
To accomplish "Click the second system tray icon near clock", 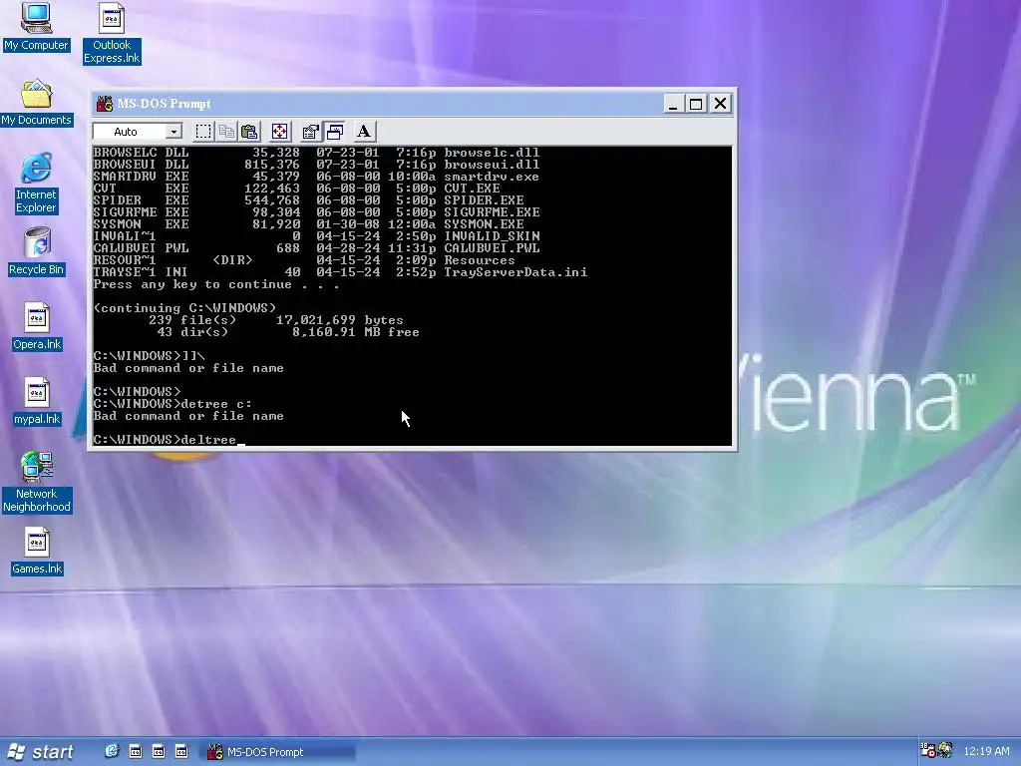I will pos(945,750).
